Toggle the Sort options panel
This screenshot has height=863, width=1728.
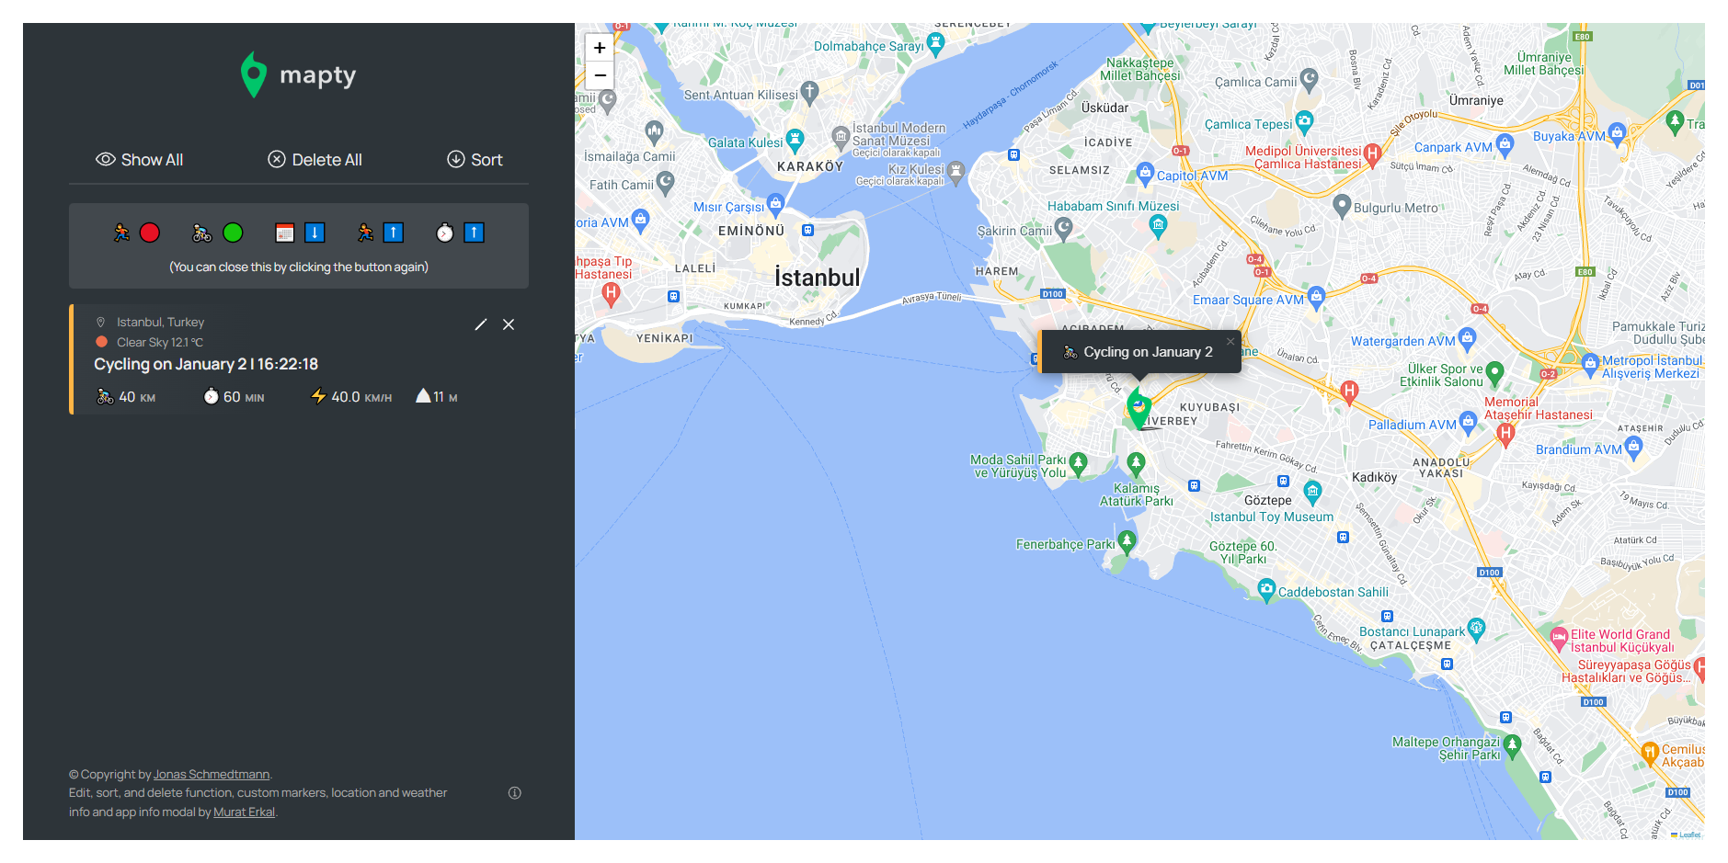pyautogui.click(x=475, y=160)
